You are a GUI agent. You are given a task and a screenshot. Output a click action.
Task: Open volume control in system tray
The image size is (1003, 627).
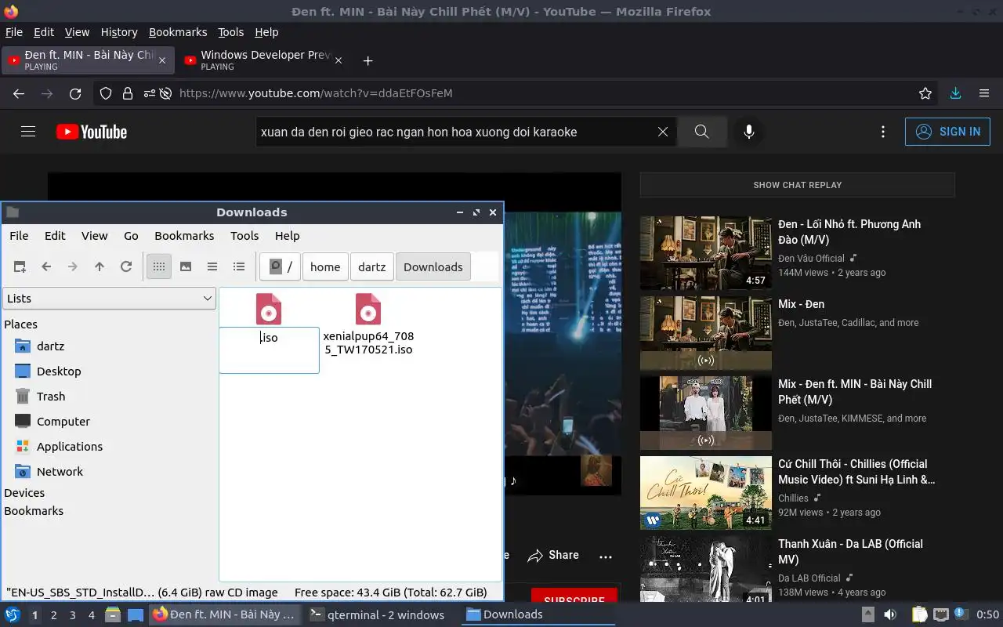890,614
